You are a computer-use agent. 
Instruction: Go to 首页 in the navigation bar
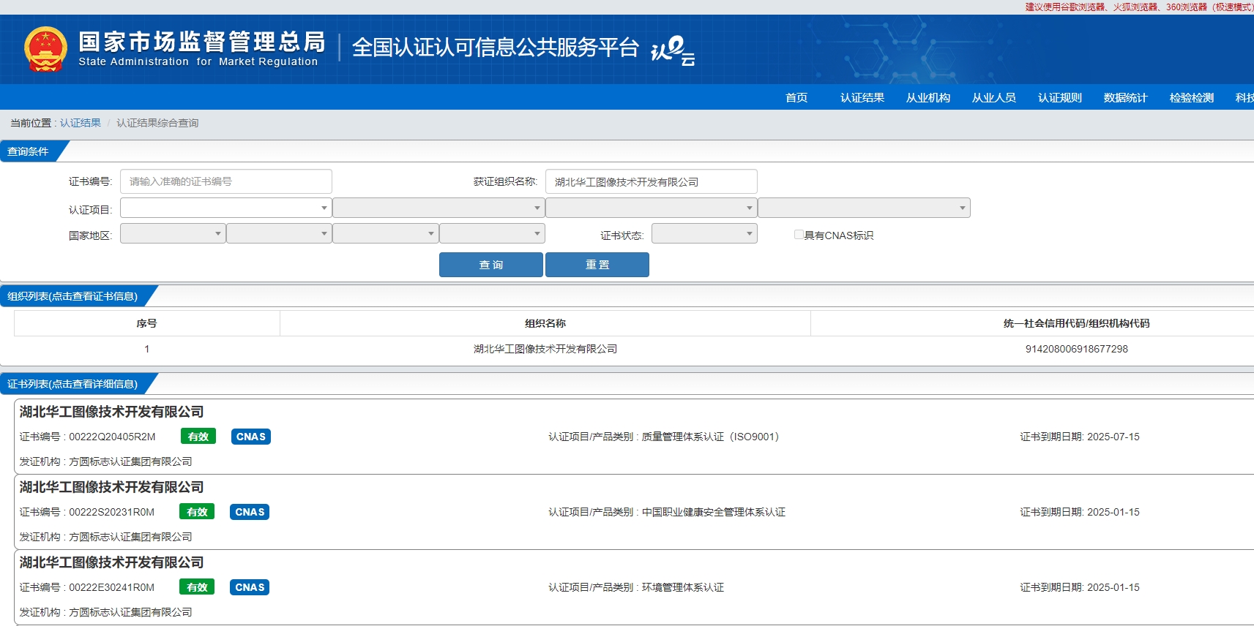tap(796, 97)
